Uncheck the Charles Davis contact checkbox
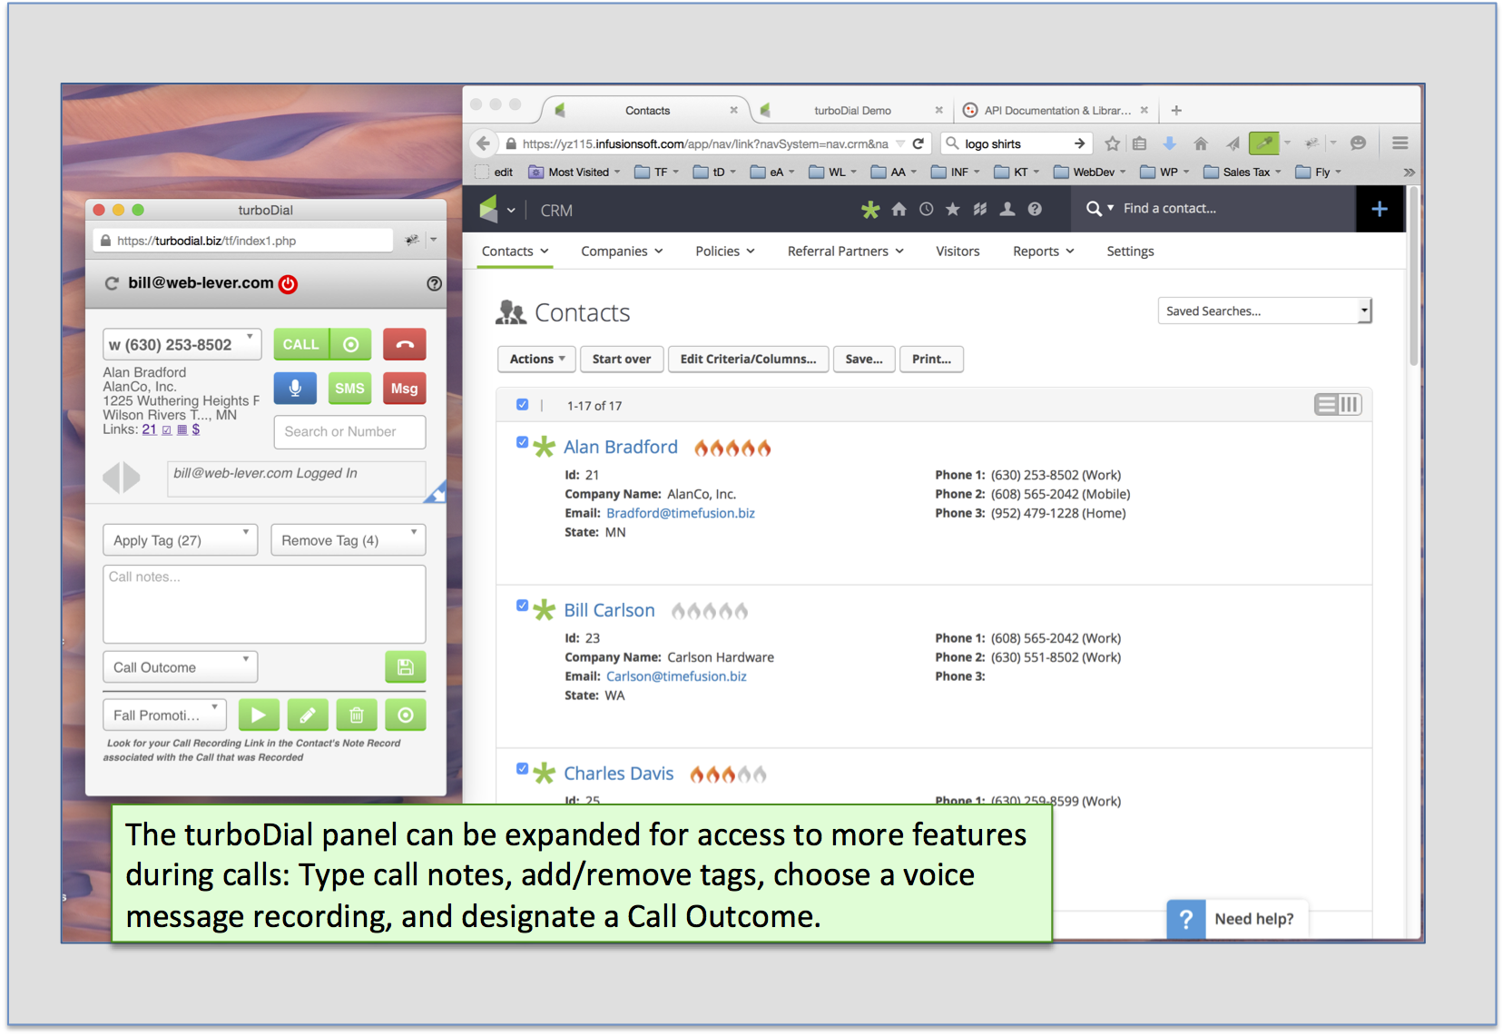Image resolution: width=1503 pixels, height=1036 pixels. tap(522, 768)
